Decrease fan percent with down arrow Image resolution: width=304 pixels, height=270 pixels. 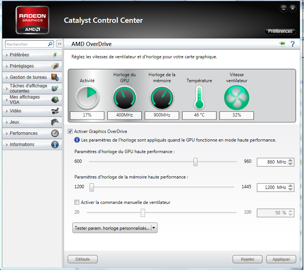(x=291, y=215)
